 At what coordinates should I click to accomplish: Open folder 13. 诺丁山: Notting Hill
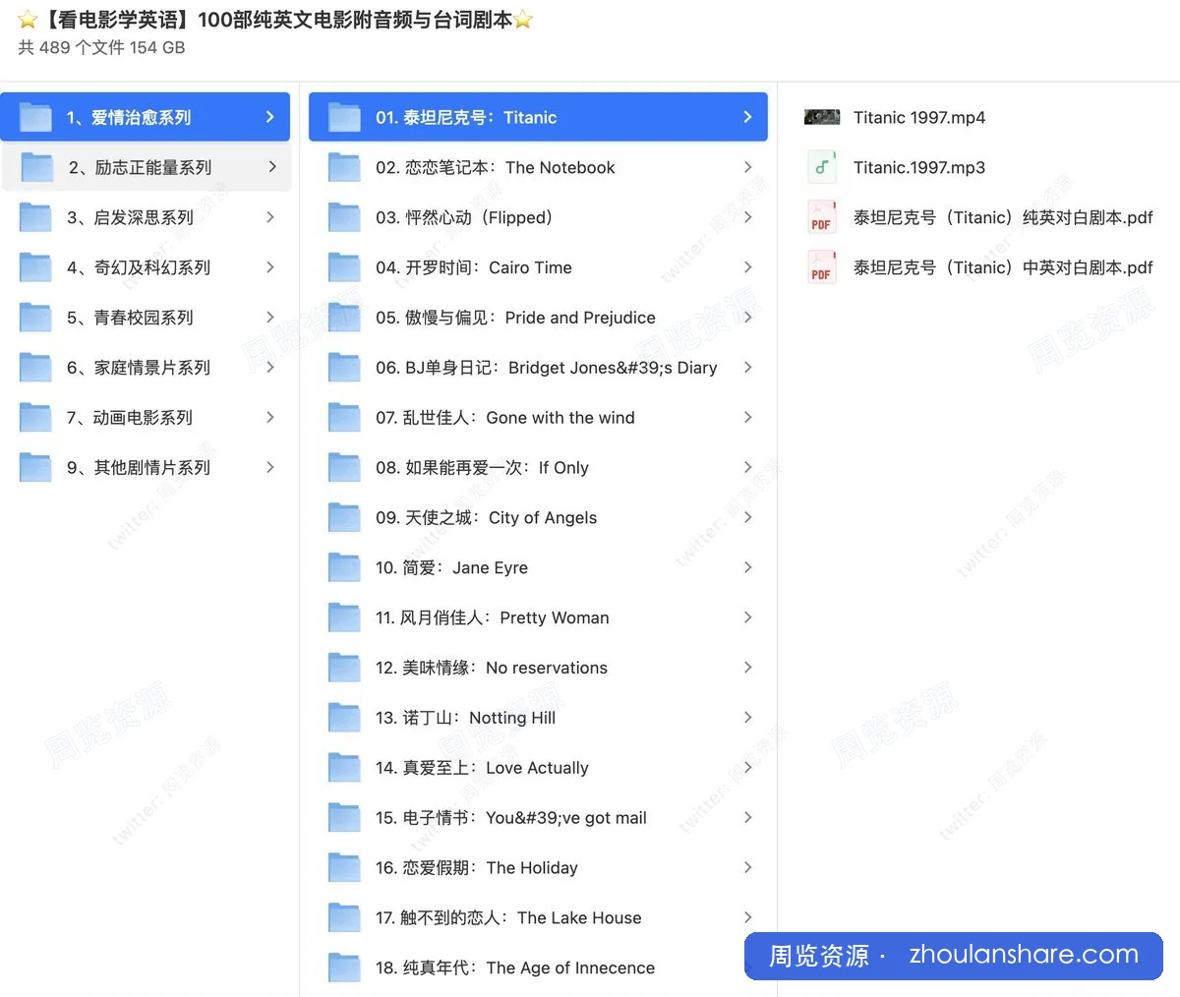click(538, 718)
